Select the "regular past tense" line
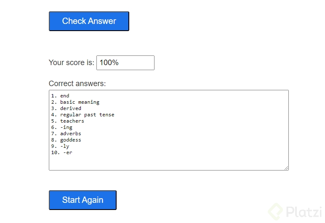 pos(87,115)
